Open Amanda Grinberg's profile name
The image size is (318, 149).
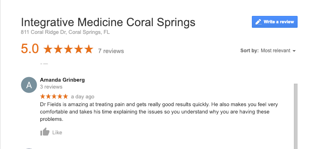pyautogui.click(x=62, y=80)
